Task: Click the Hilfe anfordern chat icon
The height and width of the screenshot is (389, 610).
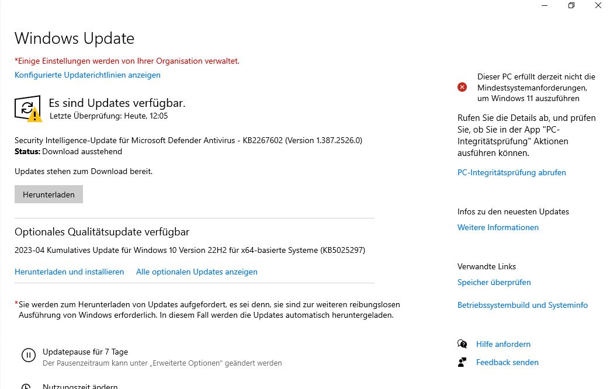Action: 462,344
